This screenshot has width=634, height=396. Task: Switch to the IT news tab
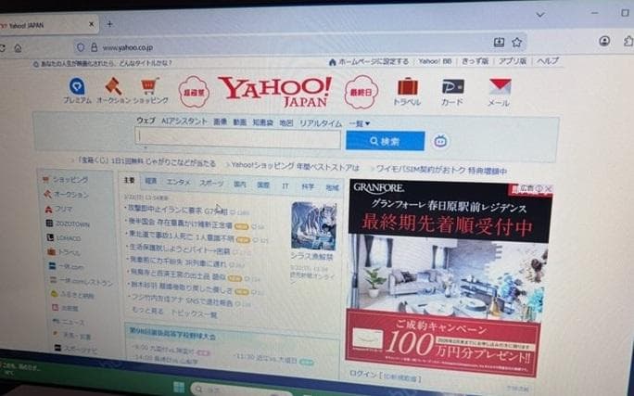click(x=285, y=185)
